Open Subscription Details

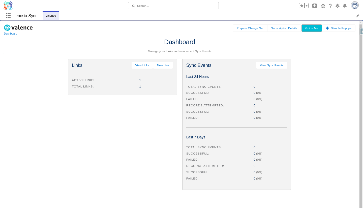(284, 28)
